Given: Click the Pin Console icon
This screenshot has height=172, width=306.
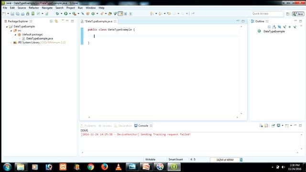Looking at the screenshot, I should click(x=273, y=126).
